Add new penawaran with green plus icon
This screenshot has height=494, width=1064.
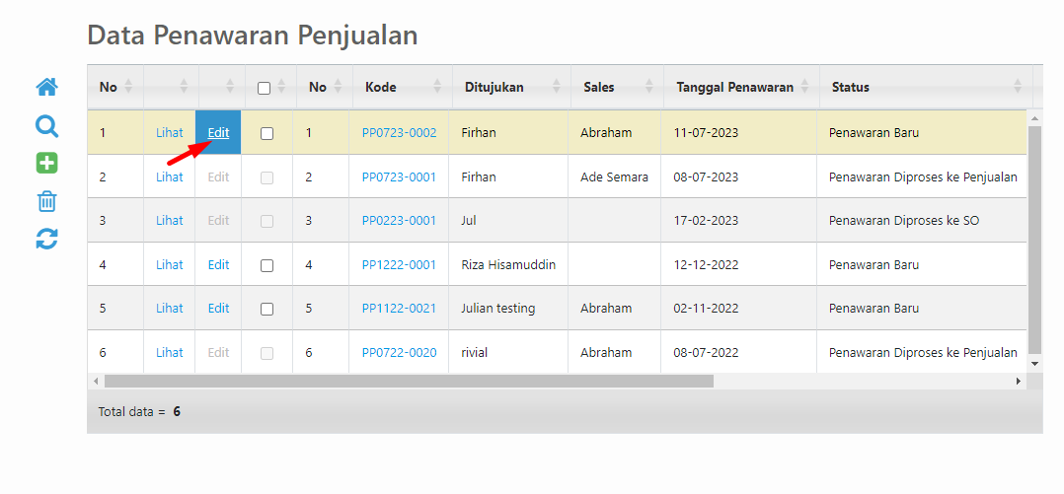click(x=46, y=163)
